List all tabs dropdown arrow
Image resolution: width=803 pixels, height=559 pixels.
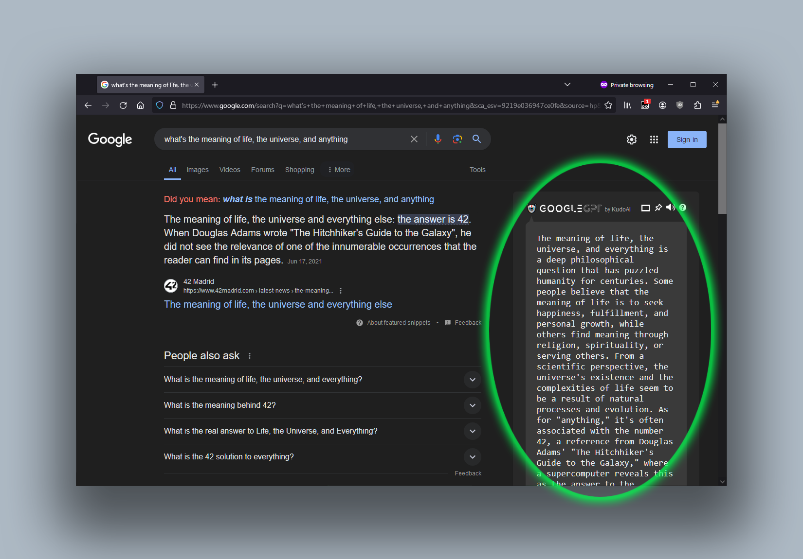click(x=567, y=85)
